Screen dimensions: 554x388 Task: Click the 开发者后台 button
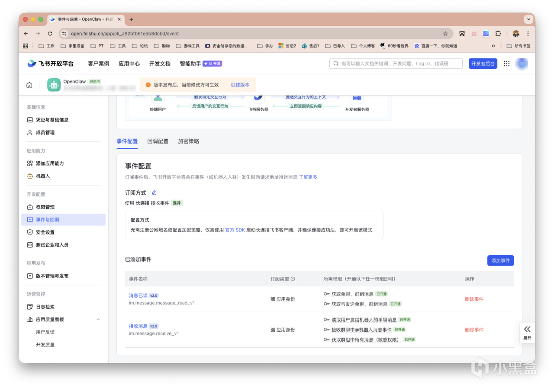pyautogui.click(x=483, y=64)
